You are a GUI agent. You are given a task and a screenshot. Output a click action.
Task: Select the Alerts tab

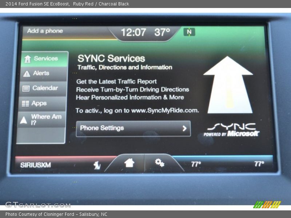tap(43, 74)
